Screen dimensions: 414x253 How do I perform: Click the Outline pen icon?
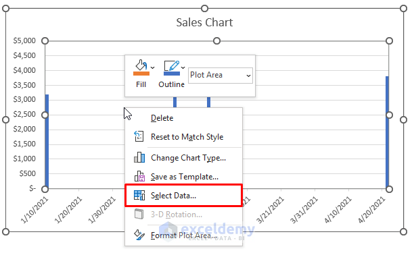(x=171, y=65)
